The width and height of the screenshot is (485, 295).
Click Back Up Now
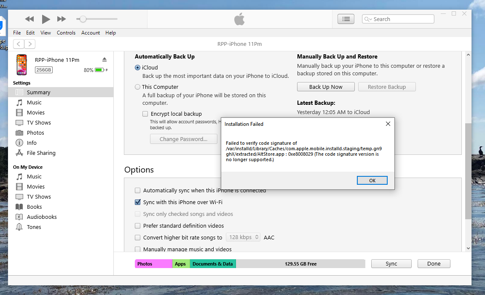[326, 87]
